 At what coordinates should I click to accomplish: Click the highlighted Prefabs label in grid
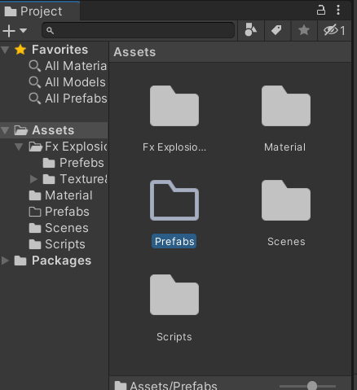coord(174,241)
